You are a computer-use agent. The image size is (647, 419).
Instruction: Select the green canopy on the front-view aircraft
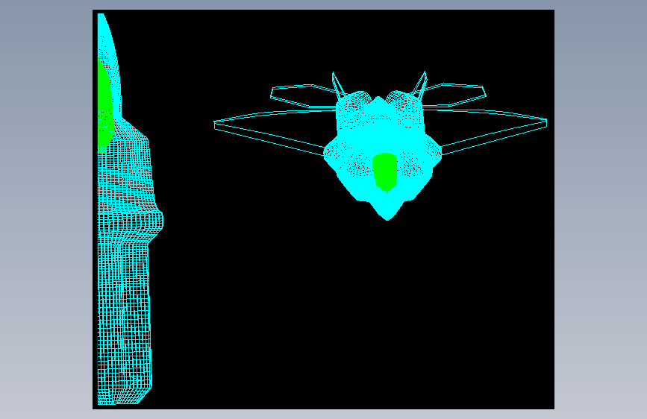(384, 171)
